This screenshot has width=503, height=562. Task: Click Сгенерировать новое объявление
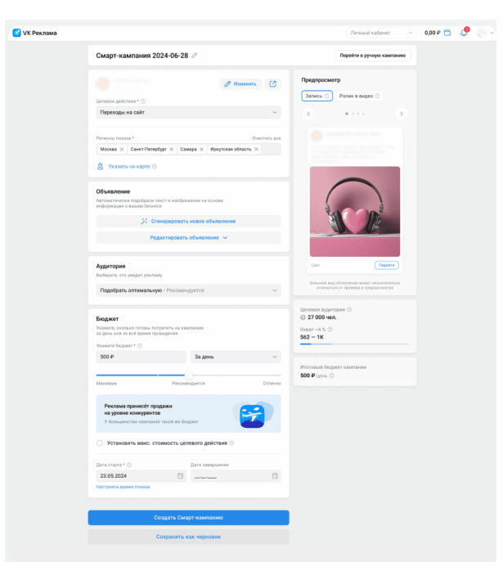pos(188,221)
